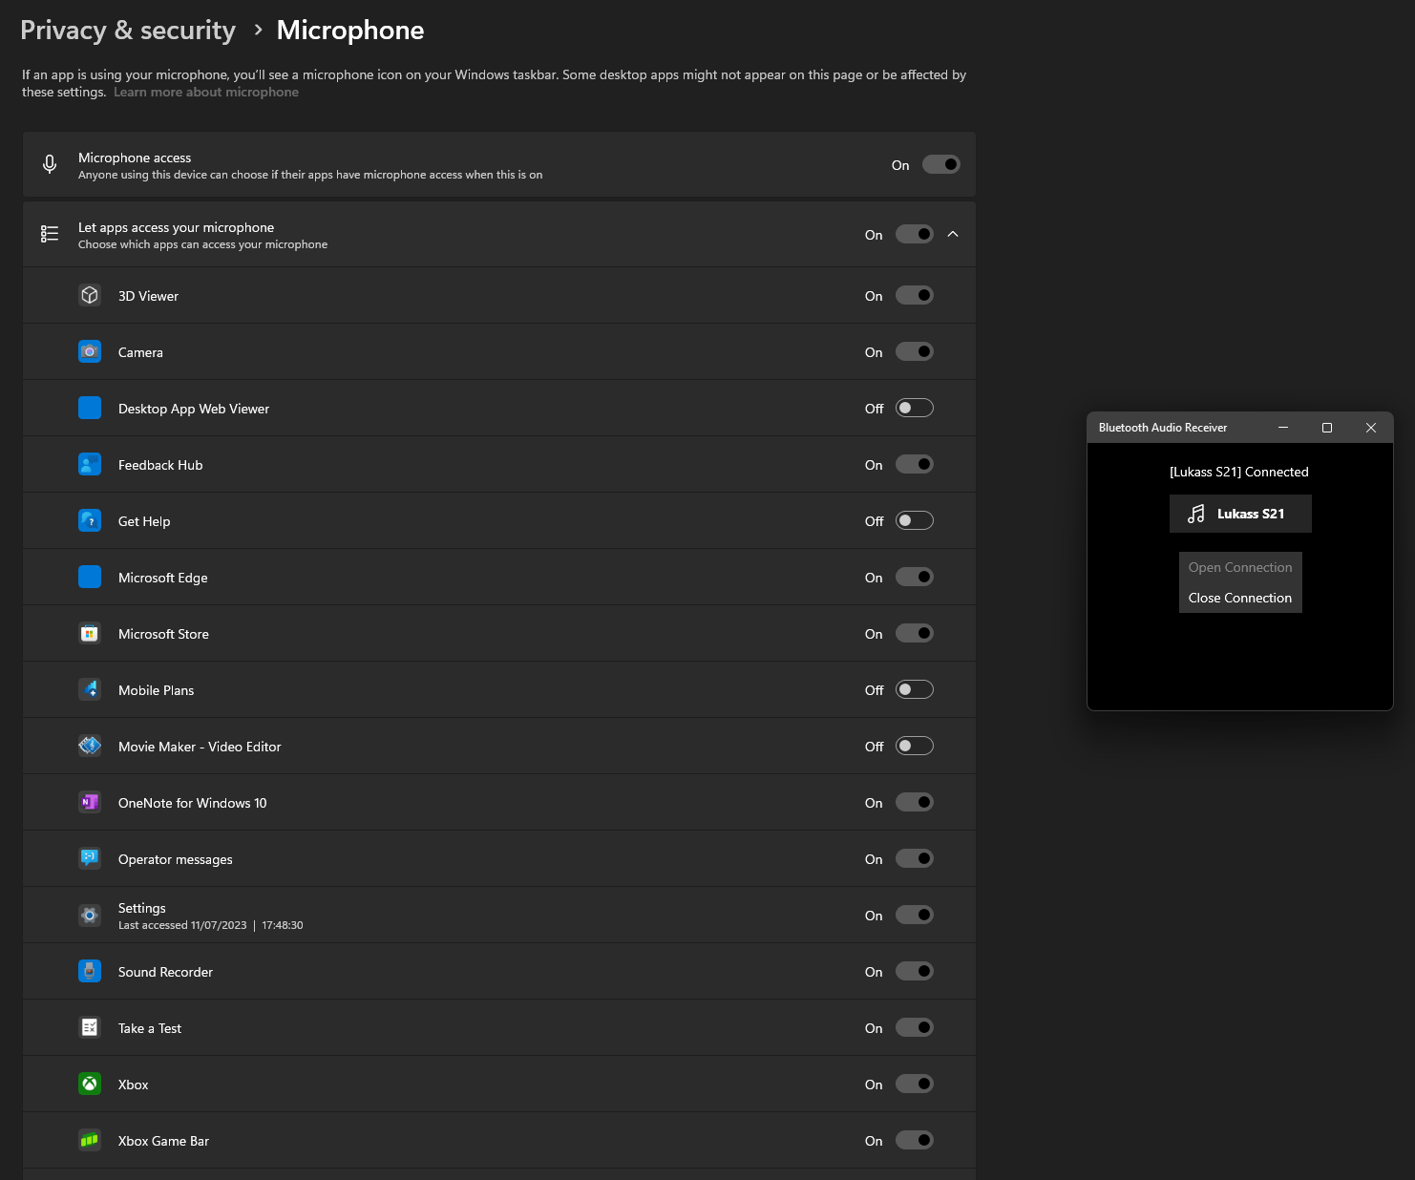Click the Desktop App Web Viewer icon
The height and width of the screenshot is (1180, 1415).
click(x=90, y=408)
